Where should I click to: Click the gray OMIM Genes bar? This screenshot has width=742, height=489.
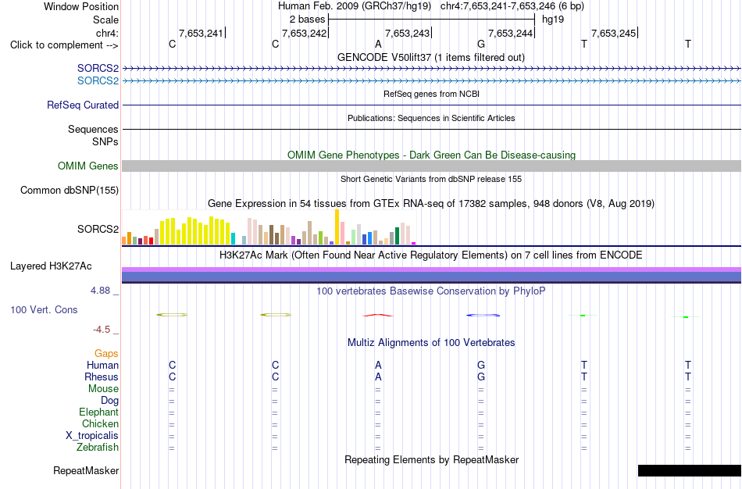tap(432, 166)
